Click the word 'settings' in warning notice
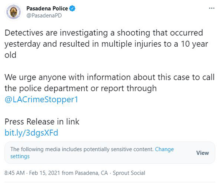This screenshot has height=183, width=219. click(20, 156)
